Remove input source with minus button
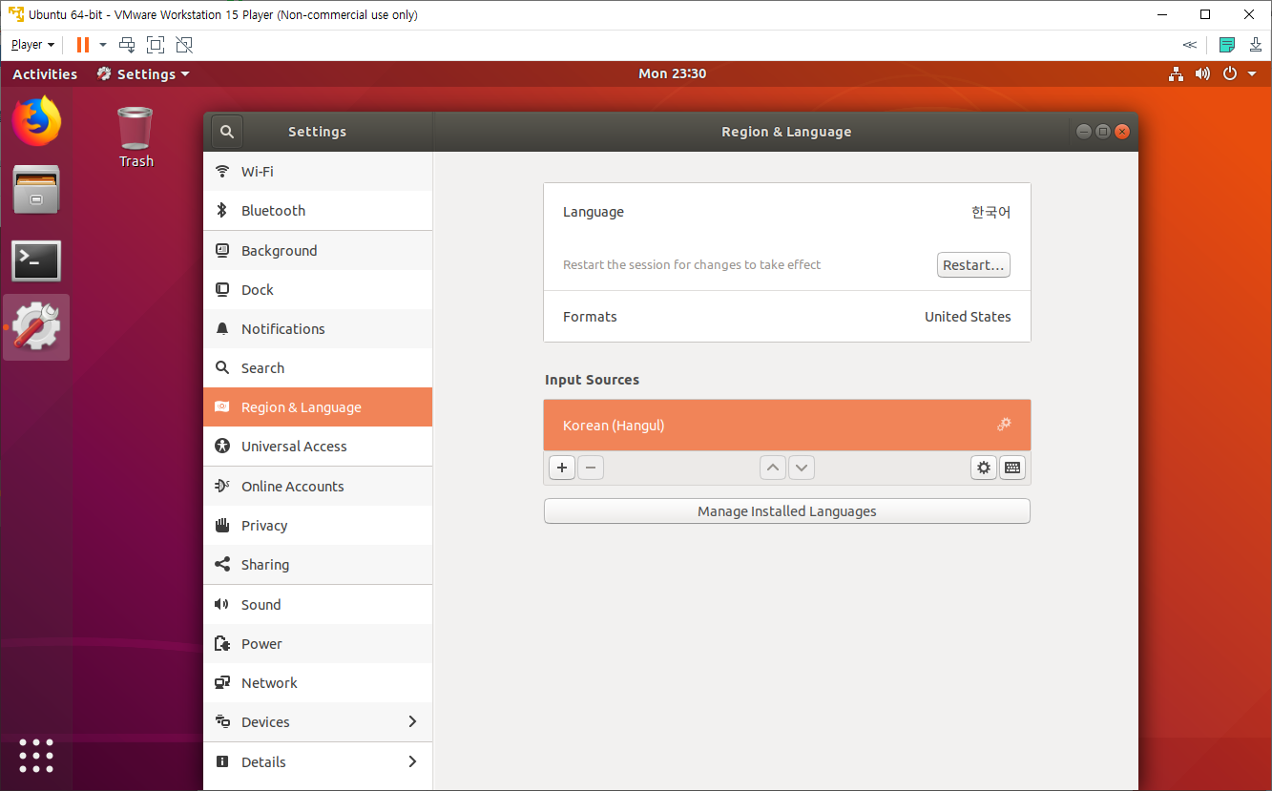1272x791 pixels. point(591,468)
